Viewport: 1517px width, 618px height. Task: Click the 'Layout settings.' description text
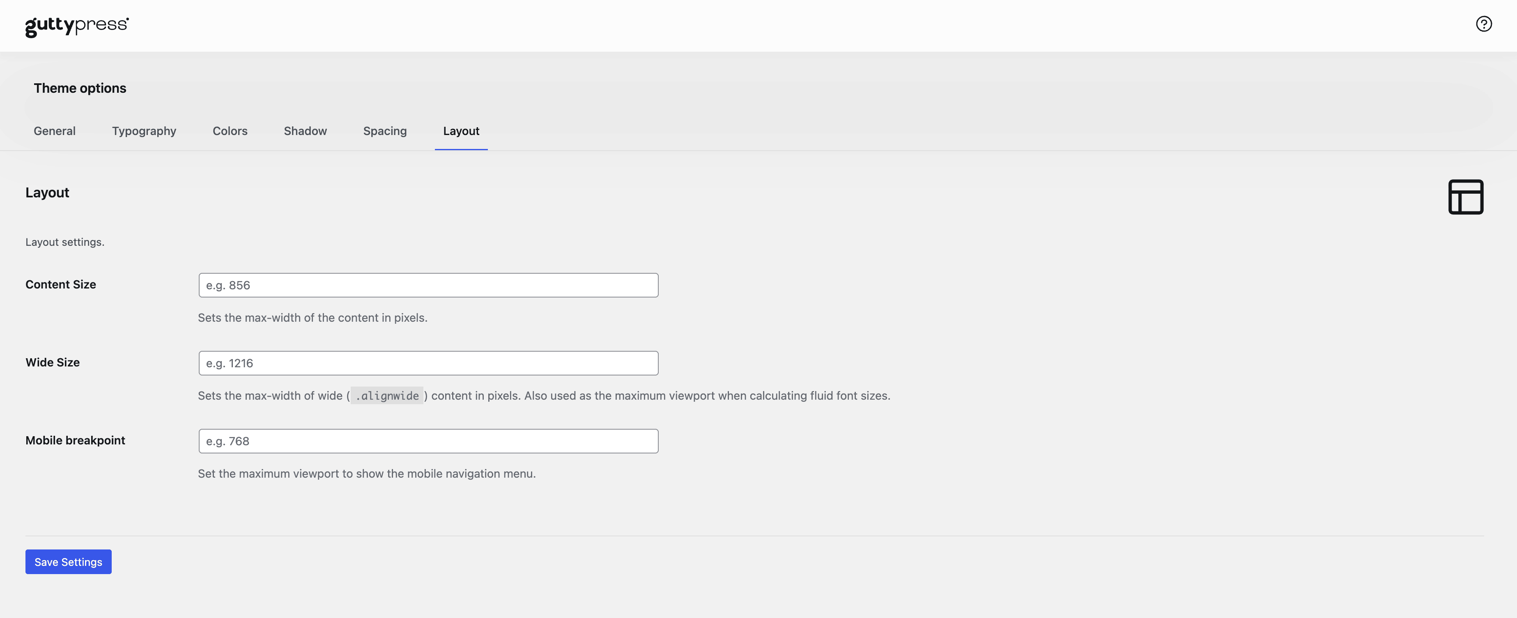click(65, 242)
